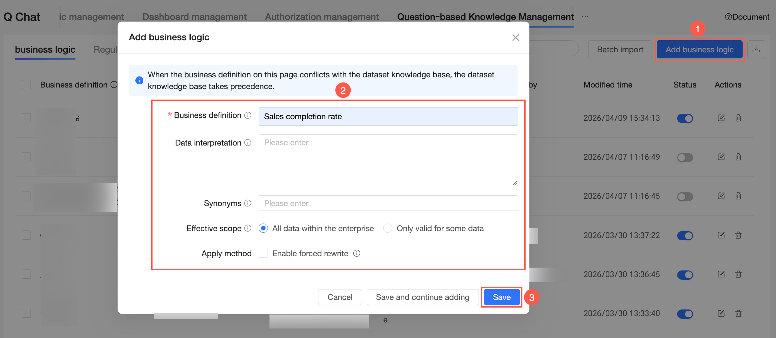The image size is (776, 338).
Task: Click edit icon for 2026/04/09 15:34:13 row
Action: (721, 118)
